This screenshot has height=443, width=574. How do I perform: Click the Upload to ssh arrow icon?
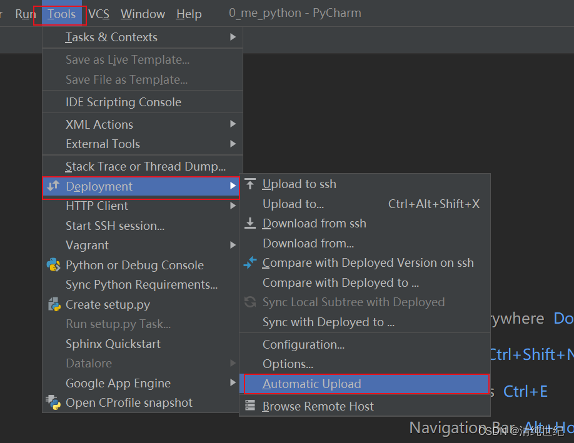click(250, 184)
